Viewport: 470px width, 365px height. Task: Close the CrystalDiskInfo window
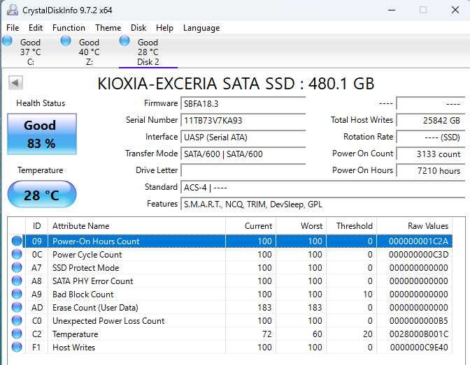coord(455,10)
